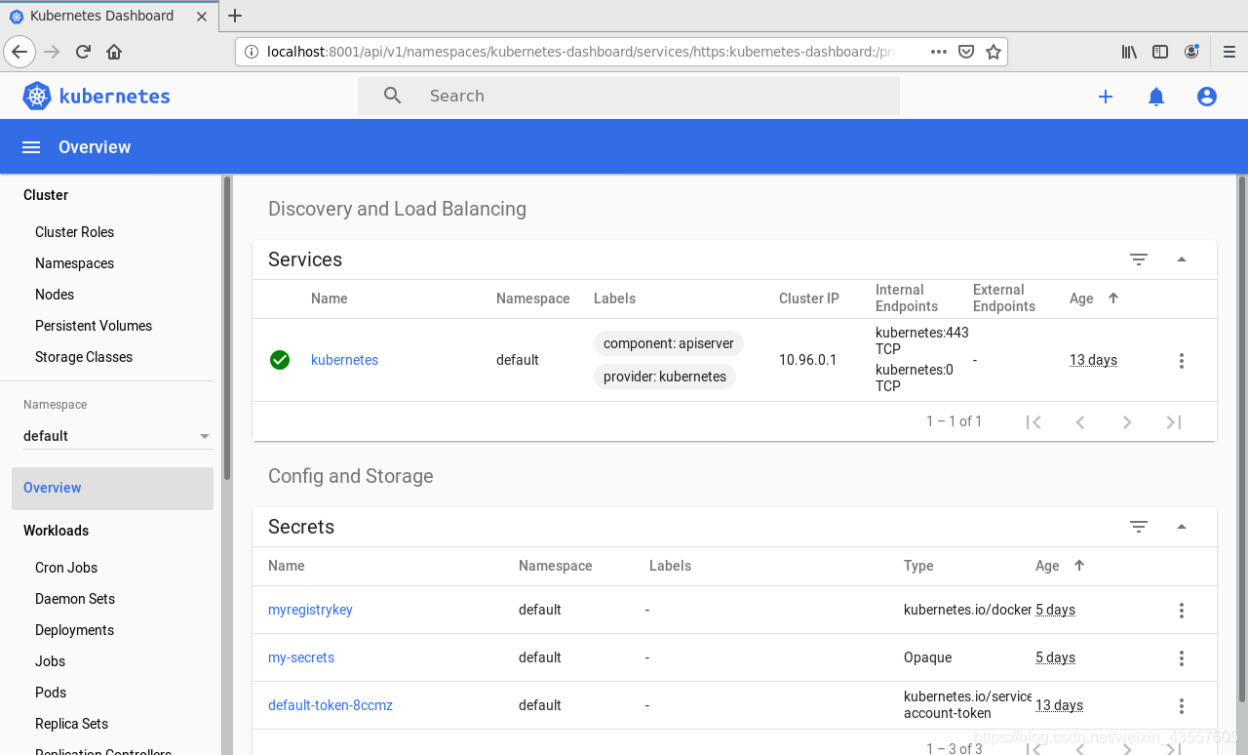Open Deployments in sidebar
1248x755 pixels.
point(74,630)
